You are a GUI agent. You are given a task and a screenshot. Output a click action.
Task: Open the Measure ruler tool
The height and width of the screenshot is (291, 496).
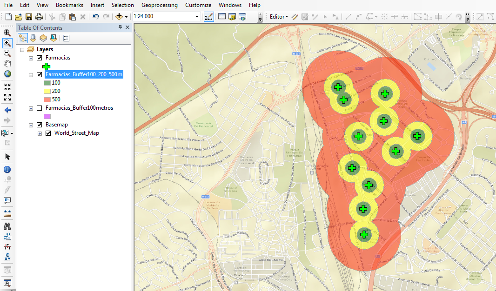coord(7,213)
